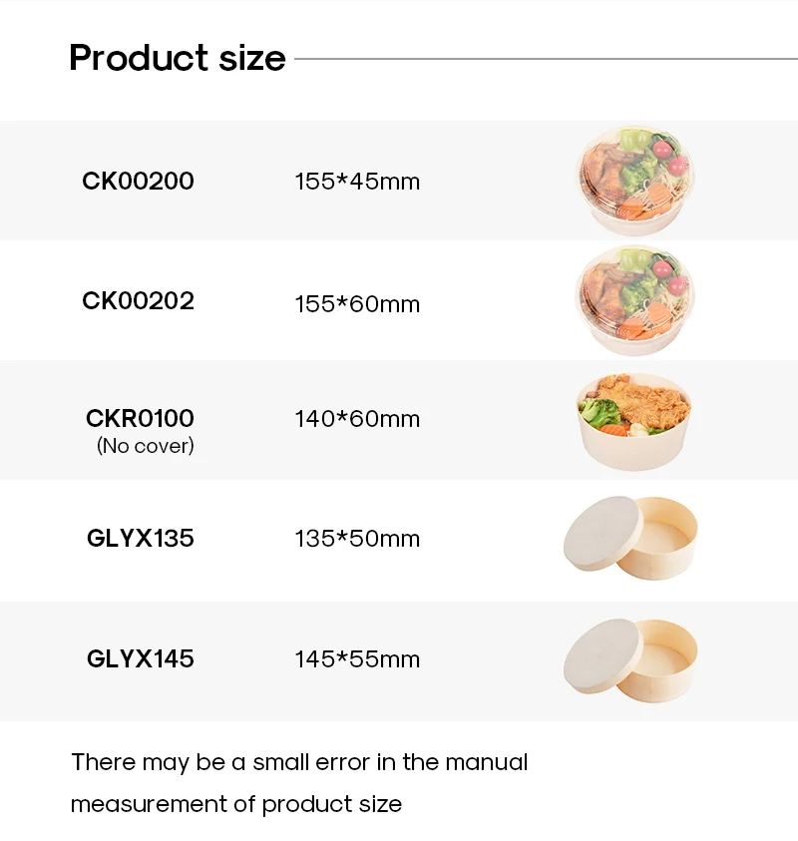Click the "Product size" heading

178,58
